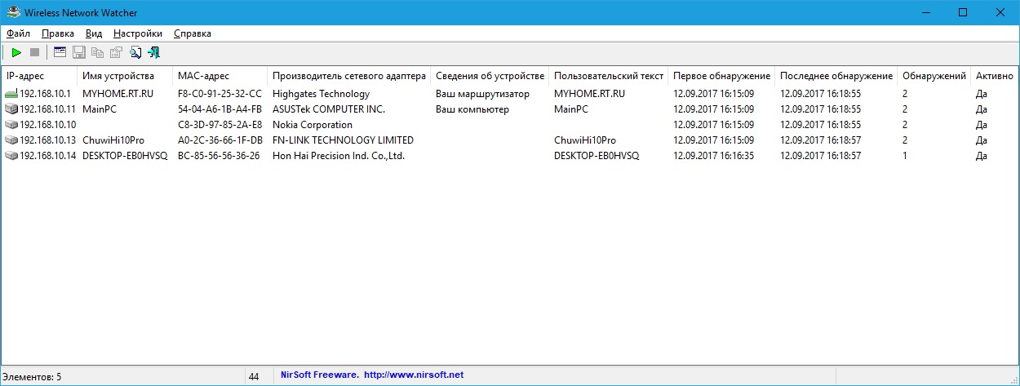
Task: Click the Exit door icon
Action: pyautogui.click(x=153, y=52)
